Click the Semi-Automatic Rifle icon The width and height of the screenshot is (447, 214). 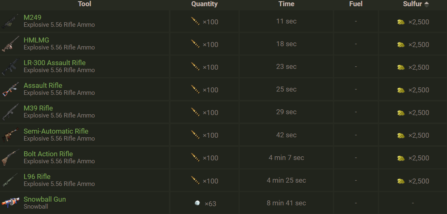point(10,135)
